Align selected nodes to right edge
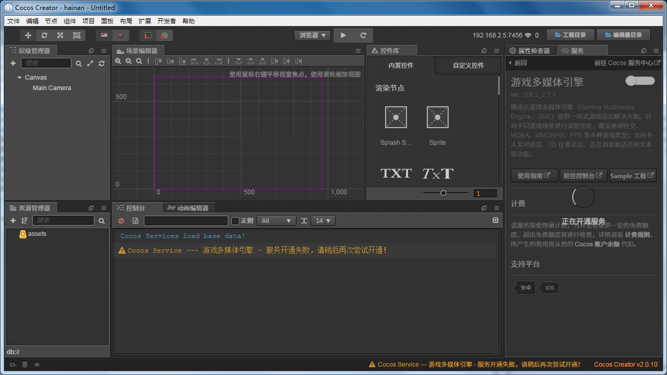This screenshot has height=375, width=667. [x=219, y=61]
